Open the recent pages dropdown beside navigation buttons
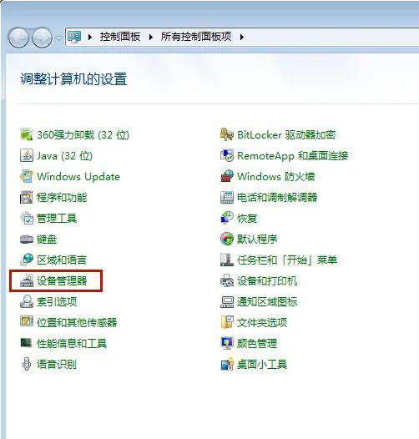The height and width of the screenshot is (439, 419). (58, 38)
